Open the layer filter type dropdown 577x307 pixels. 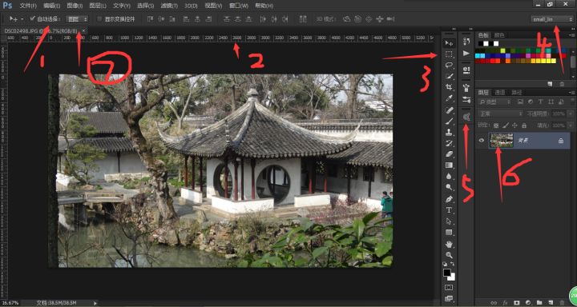click(494, 102)
